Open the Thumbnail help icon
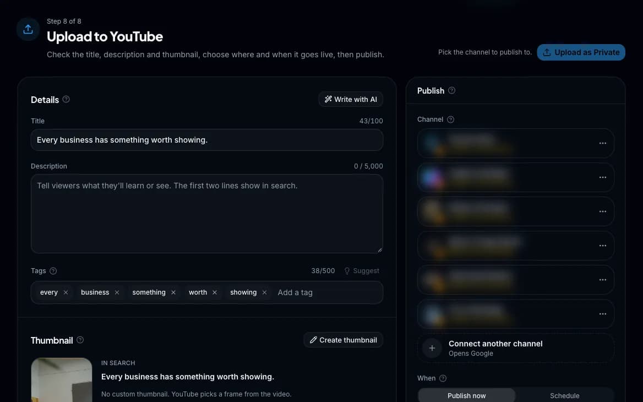The height and width of the screenshot is (402, 643). 80,340
